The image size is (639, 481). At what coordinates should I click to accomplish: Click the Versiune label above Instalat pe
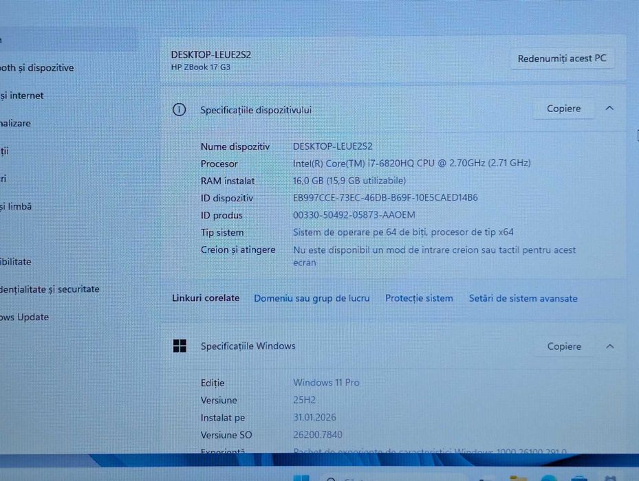[219, 401]
